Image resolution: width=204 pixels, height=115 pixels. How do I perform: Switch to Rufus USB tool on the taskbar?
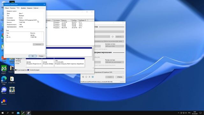pos(23,113)
